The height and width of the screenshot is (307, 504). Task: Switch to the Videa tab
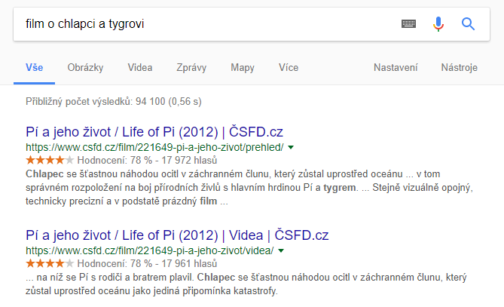point(140,68)
